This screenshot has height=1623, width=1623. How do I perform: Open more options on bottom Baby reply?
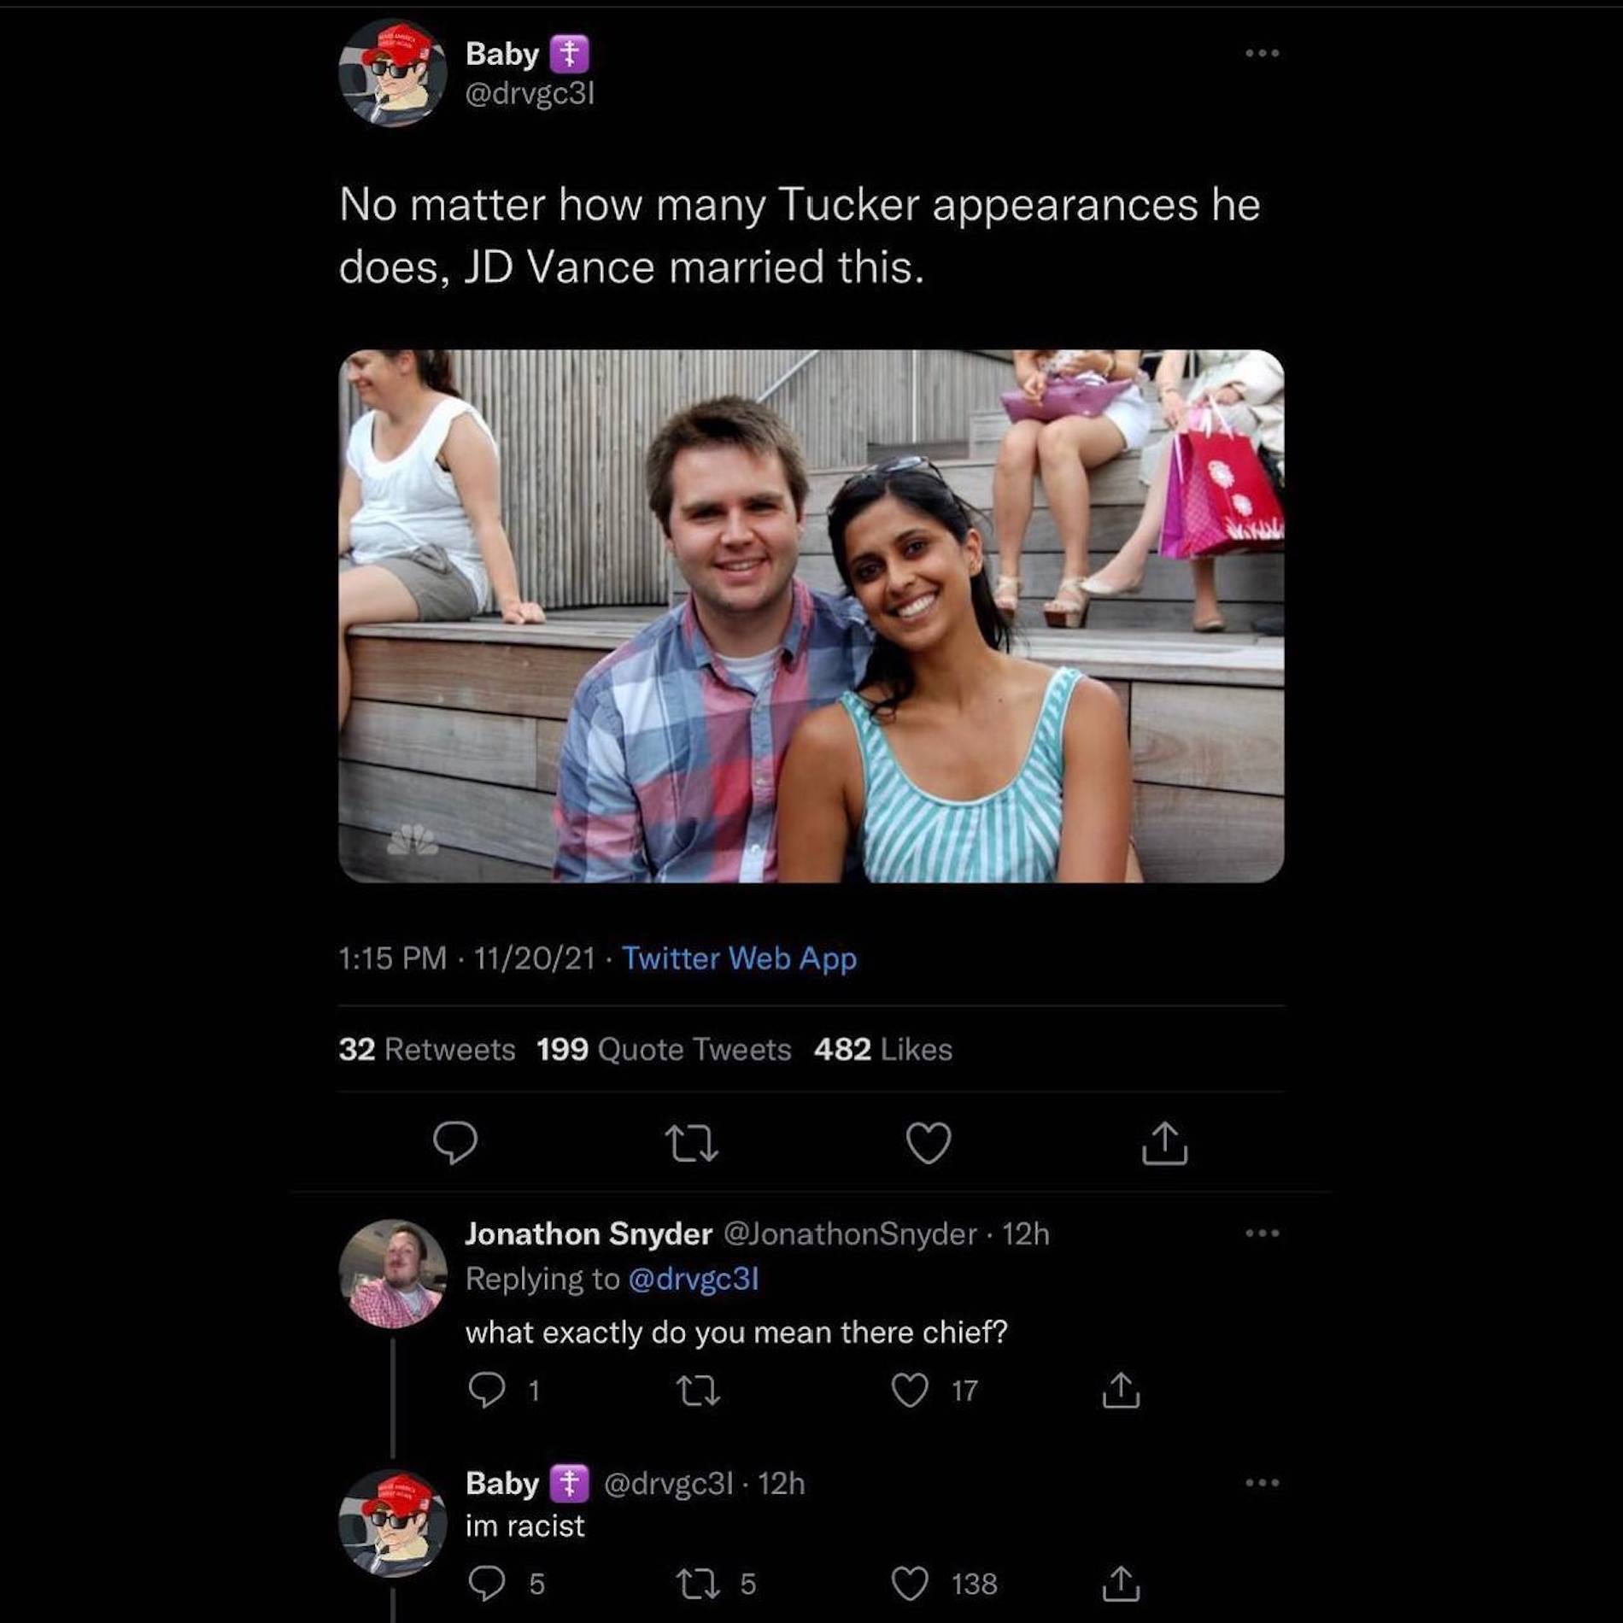tap(1262, 1482)
